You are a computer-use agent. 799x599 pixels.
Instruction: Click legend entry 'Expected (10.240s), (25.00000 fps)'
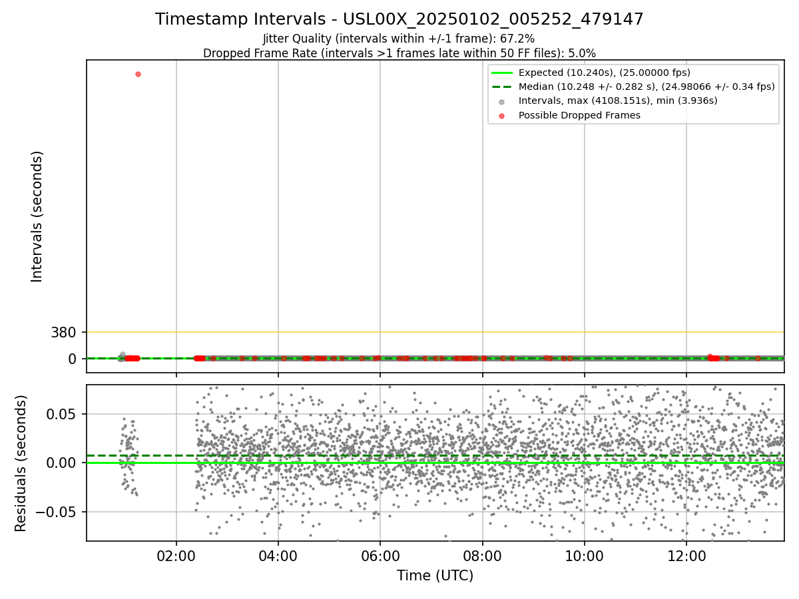pos(605,73)
